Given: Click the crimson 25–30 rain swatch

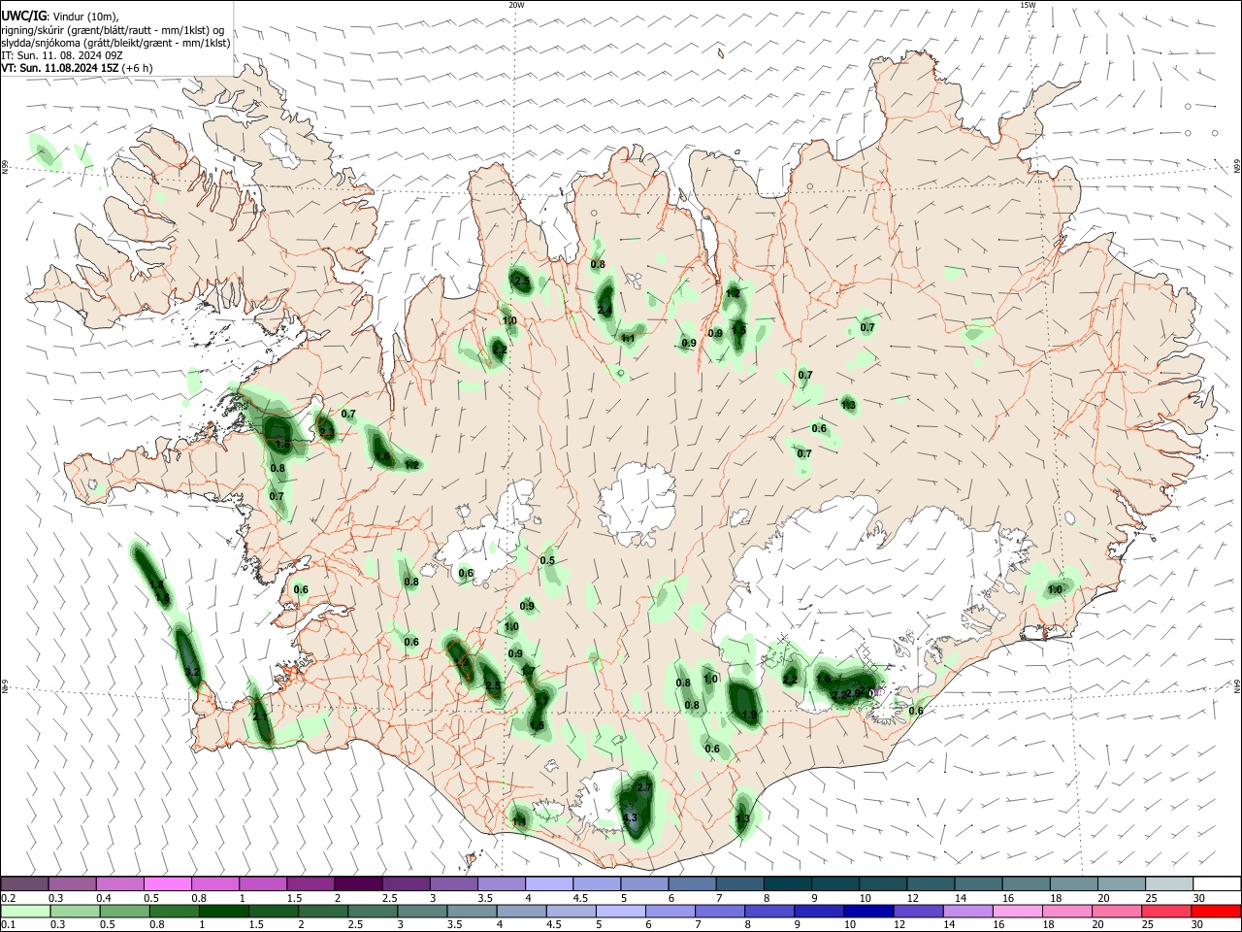Looking at the screenshot, I should [1167, 911].
